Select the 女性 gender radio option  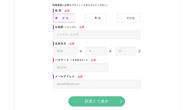(x=64, y=18)
